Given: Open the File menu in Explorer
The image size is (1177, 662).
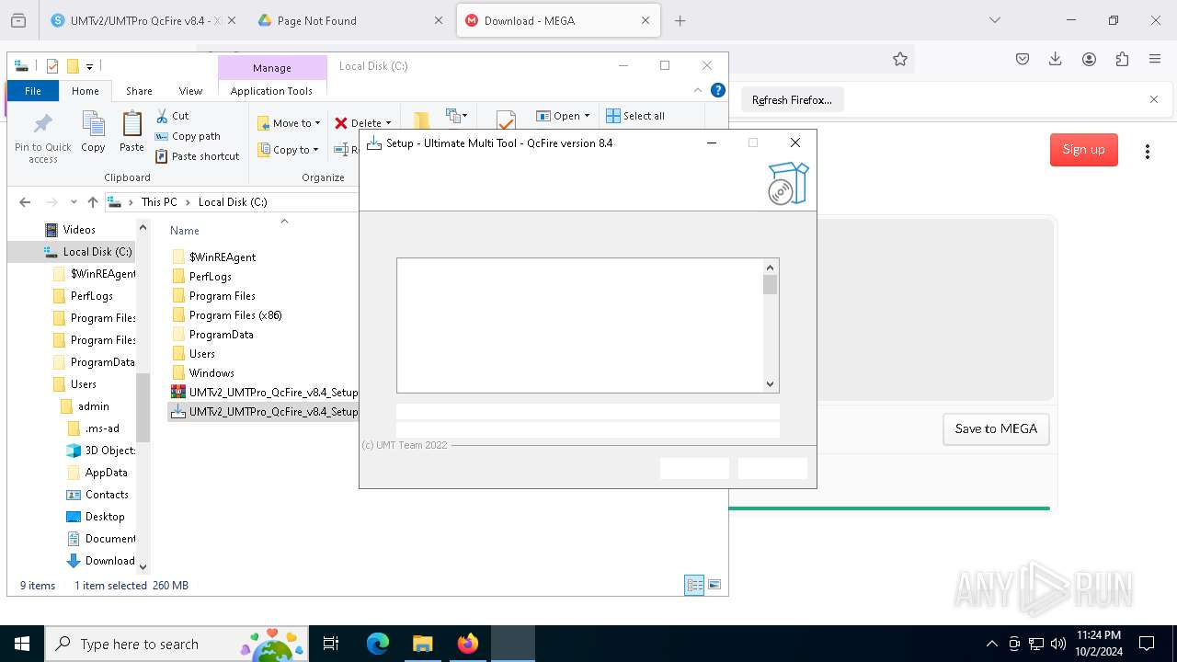Looking at the screenshot, I should click(33, 91).
